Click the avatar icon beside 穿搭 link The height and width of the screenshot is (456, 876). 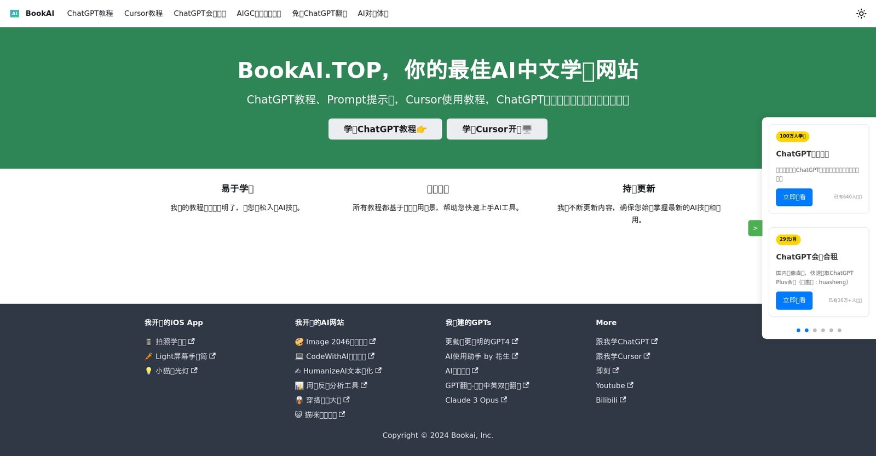299,400
